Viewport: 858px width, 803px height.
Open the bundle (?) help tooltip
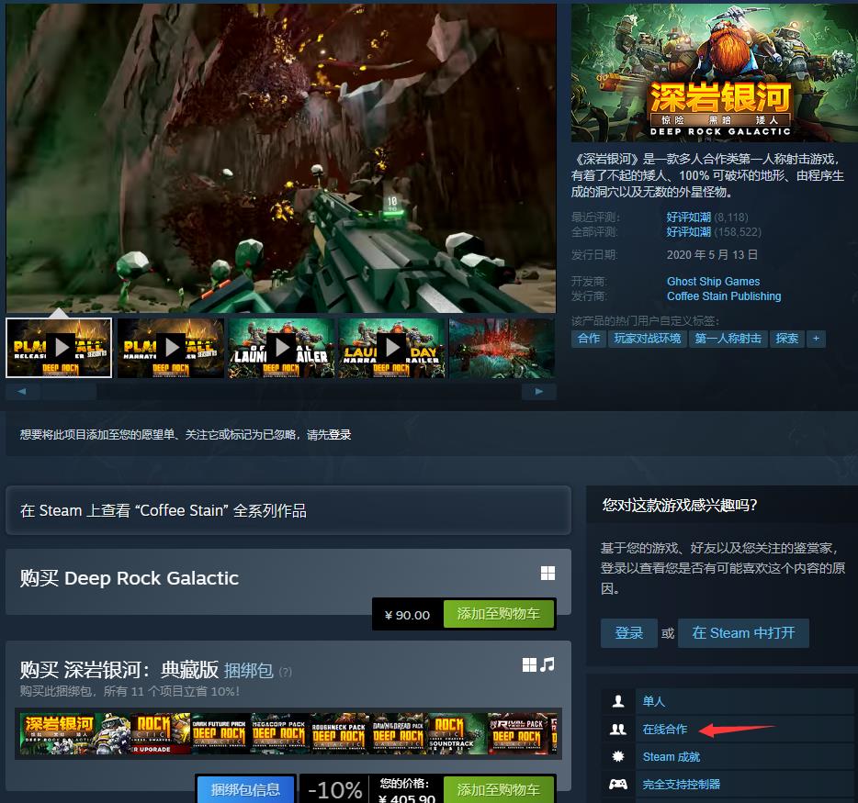point(285,672)
